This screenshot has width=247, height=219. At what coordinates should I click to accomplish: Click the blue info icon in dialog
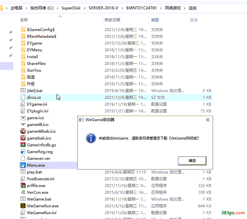91,138
